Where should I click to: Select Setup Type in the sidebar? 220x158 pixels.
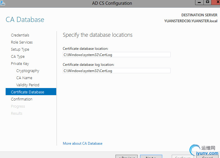pyautogui.click(x=20, y=50)
